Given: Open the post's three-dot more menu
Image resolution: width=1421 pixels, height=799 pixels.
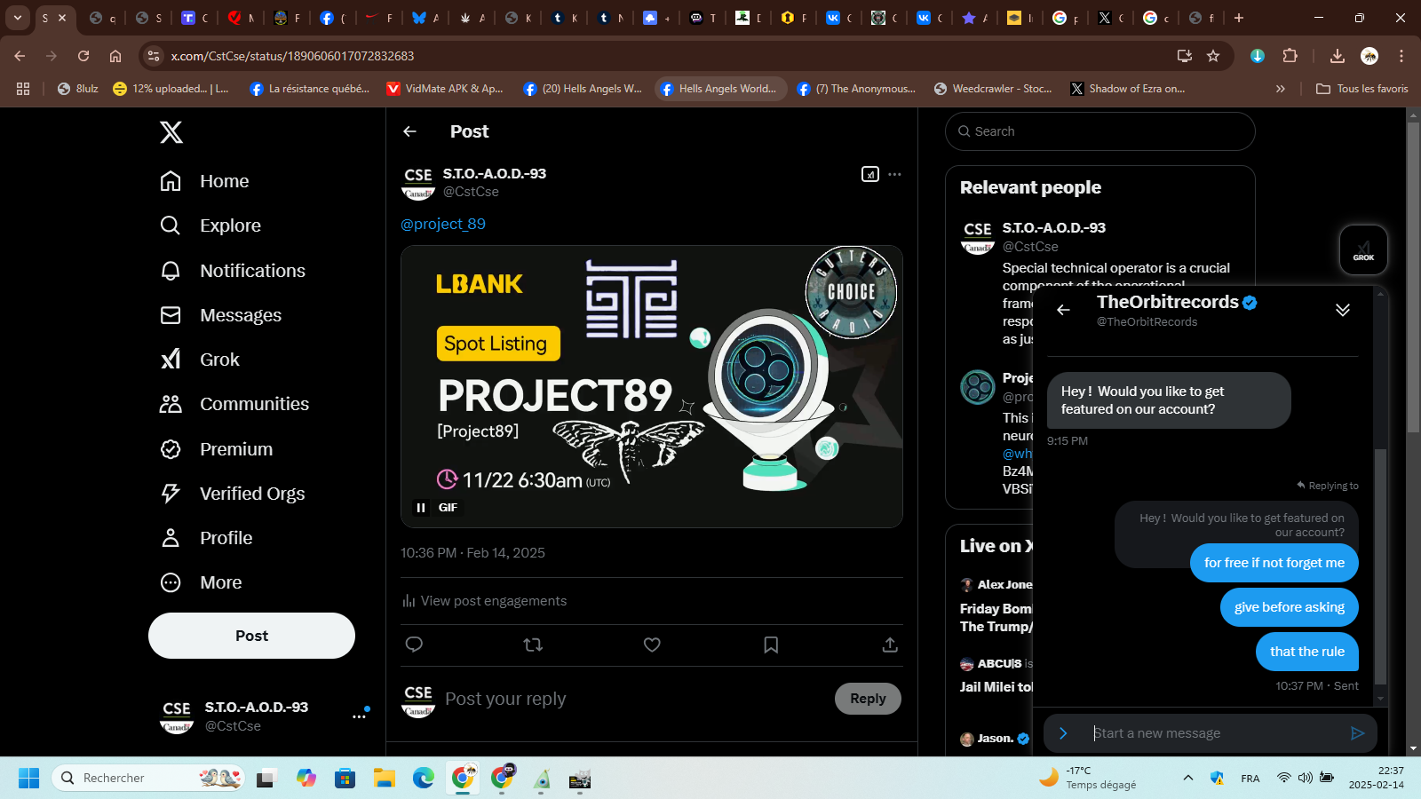Looking at the screenshot, I should [x=894, y=174].
